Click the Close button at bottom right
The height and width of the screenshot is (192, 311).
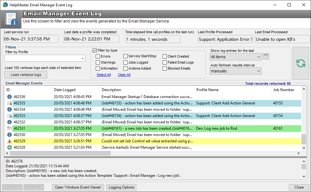299,187
